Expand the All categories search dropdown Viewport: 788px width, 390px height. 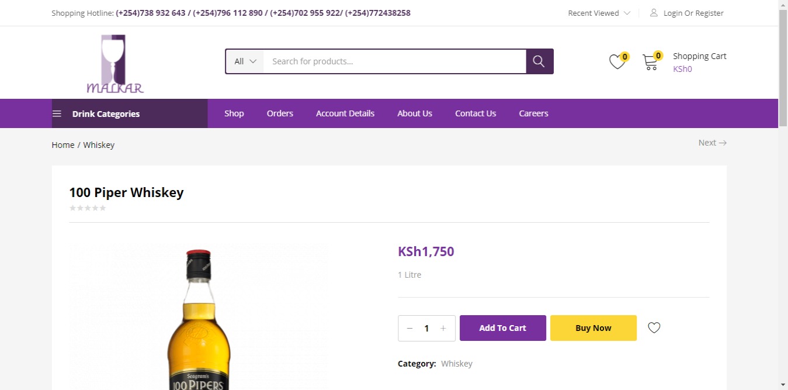pyautogui.click(x=245, y=61)
